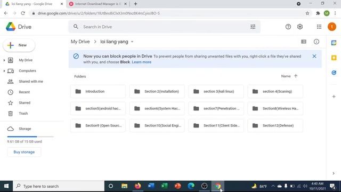Image resolution: width=341 pixels, height=192 pixels.
Task: Open Chrome profile avatar in toolbar
Action: point(327,13)
